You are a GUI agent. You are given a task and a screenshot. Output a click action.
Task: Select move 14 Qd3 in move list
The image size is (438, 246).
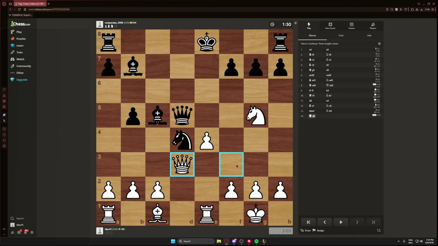coord(312,116)
